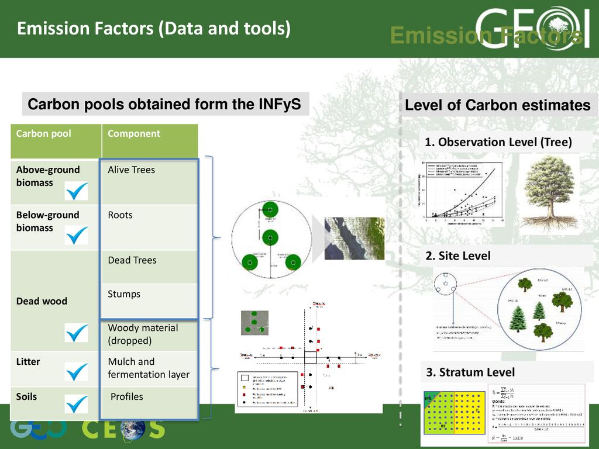Click the transect diagram legend box
This screenshot has height=449, width=599.
point(267,389)
